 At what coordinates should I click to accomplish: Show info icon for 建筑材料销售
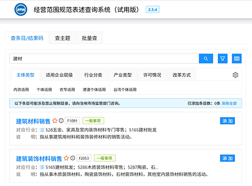[x=61, y=121]
